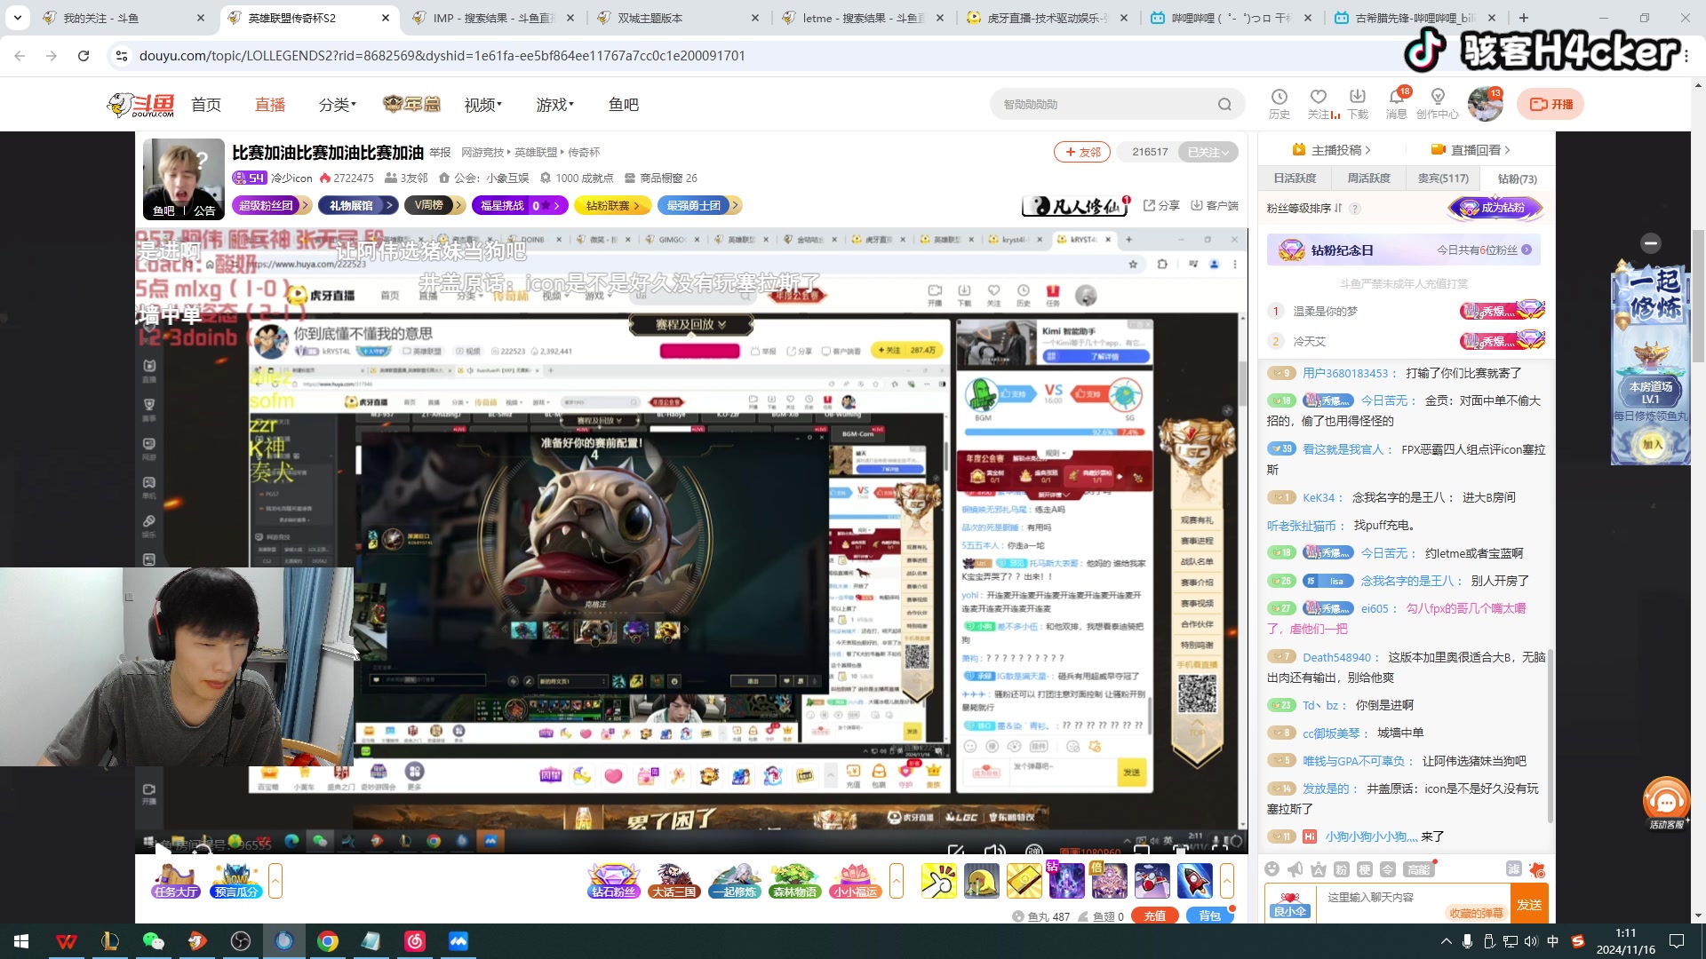Viewport: 1706px width, 959px height.
Task: Switch to 周活跃度 tab
Action: [x=1368, y=178]
